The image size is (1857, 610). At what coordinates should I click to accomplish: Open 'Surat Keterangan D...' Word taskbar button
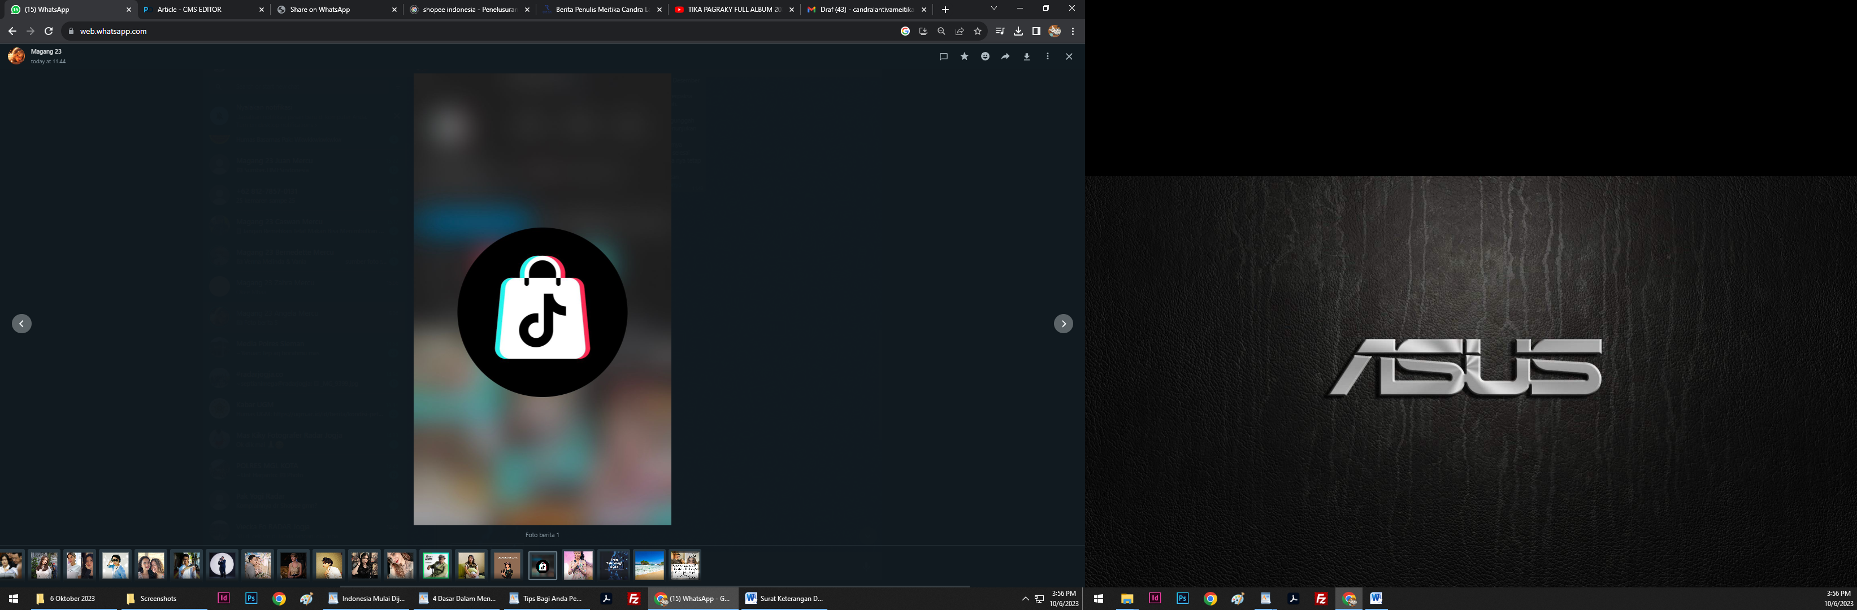(x=784, y=599)
